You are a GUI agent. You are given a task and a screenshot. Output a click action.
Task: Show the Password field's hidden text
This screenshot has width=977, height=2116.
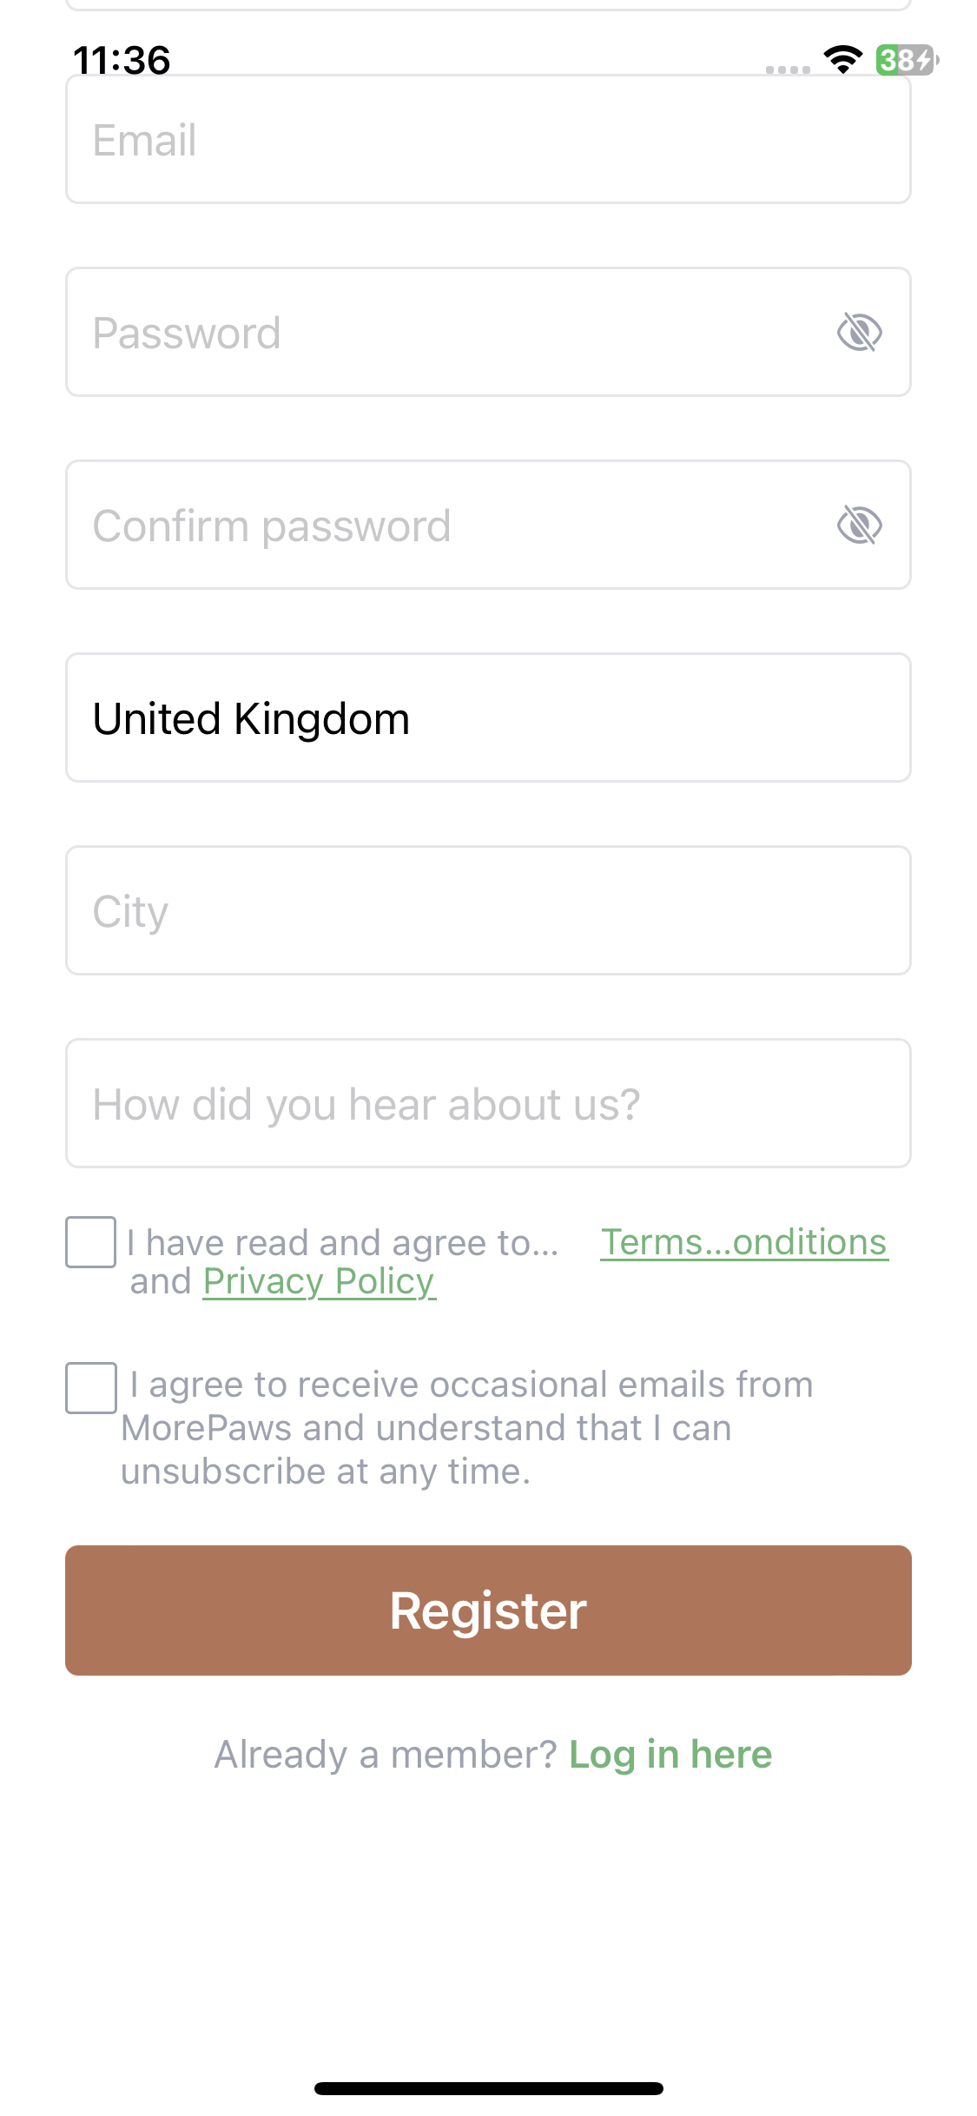click(859, 333)
